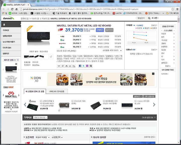Expand the second 키보드 breadcrumb dropdown
The width and height of the screenshot is (181, 145).
click(x=49, y=18)
